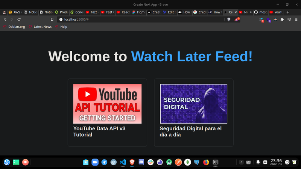Click the glasses extension icon in toolbar
301x169 pixels.
point(275,20)
